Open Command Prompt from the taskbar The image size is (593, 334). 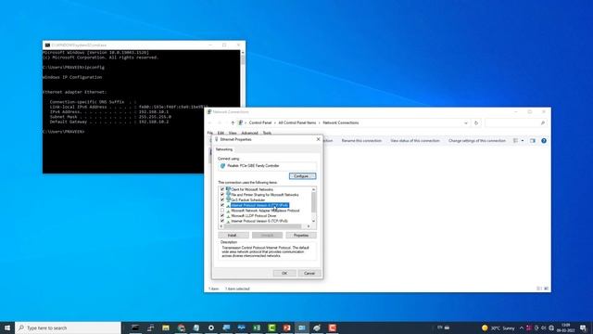(135, 328)
